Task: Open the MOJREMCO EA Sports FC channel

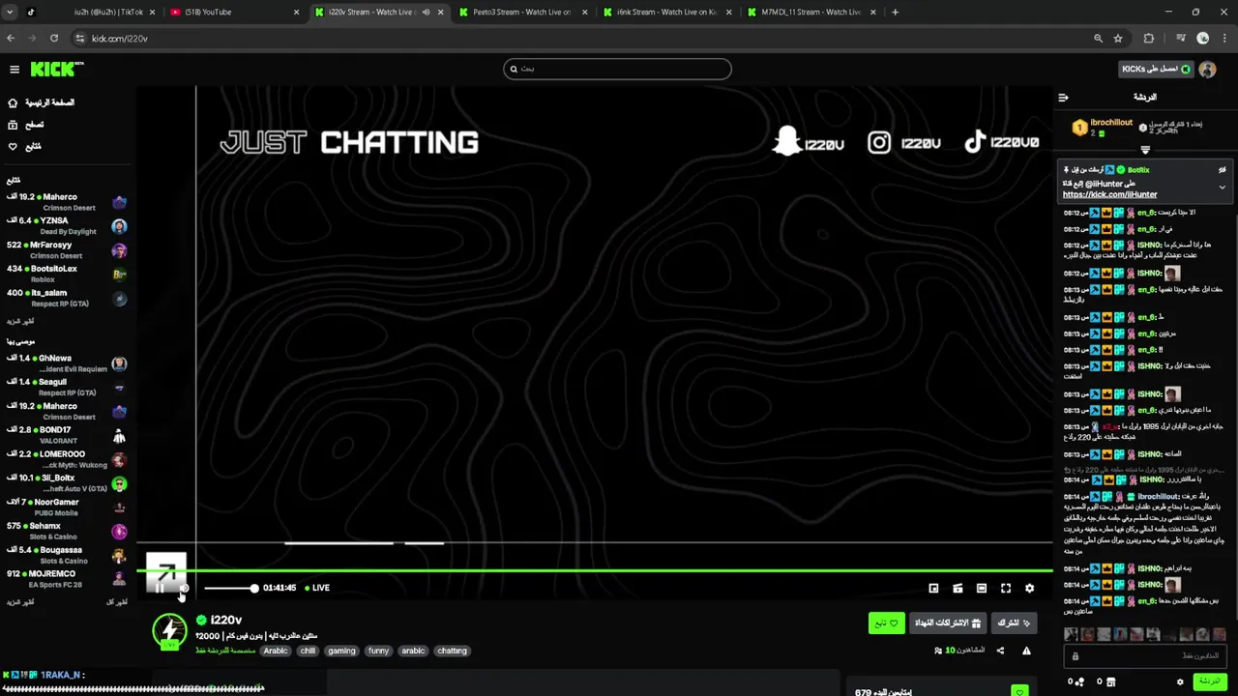Action: [67, 578]
